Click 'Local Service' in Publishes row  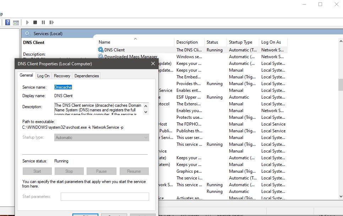pos(273,131)
